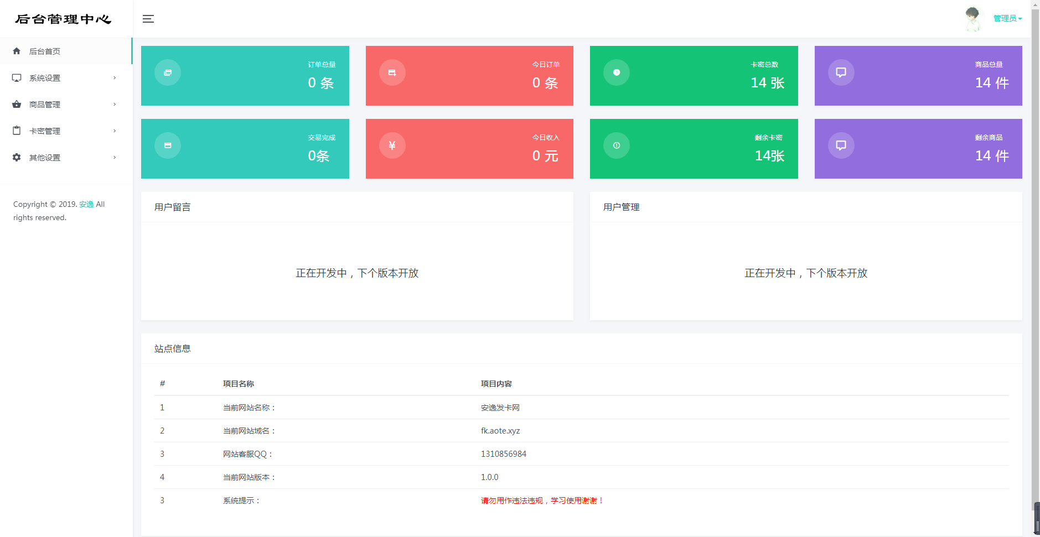
Task: Select the site name value 安逸发卡网
Action: point(500,408)
